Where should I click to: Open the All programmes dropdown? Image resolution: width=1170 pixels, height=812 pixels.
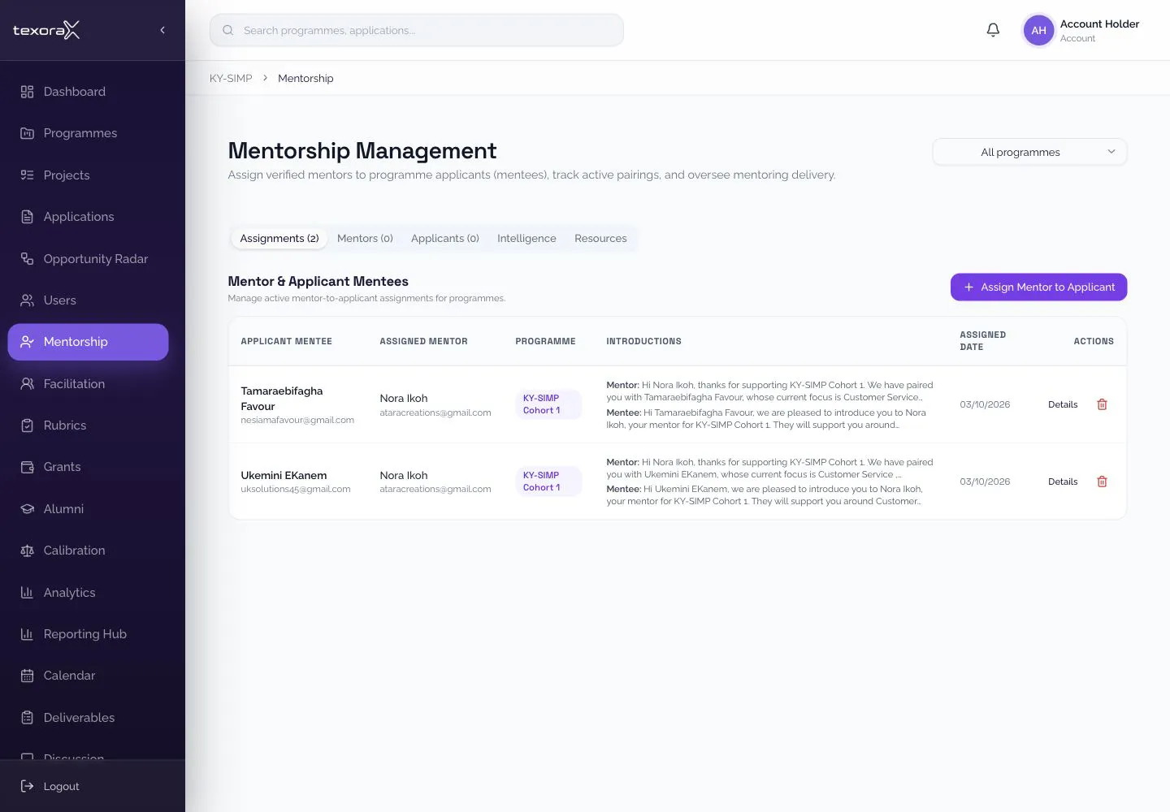(x=1029, y=152)
